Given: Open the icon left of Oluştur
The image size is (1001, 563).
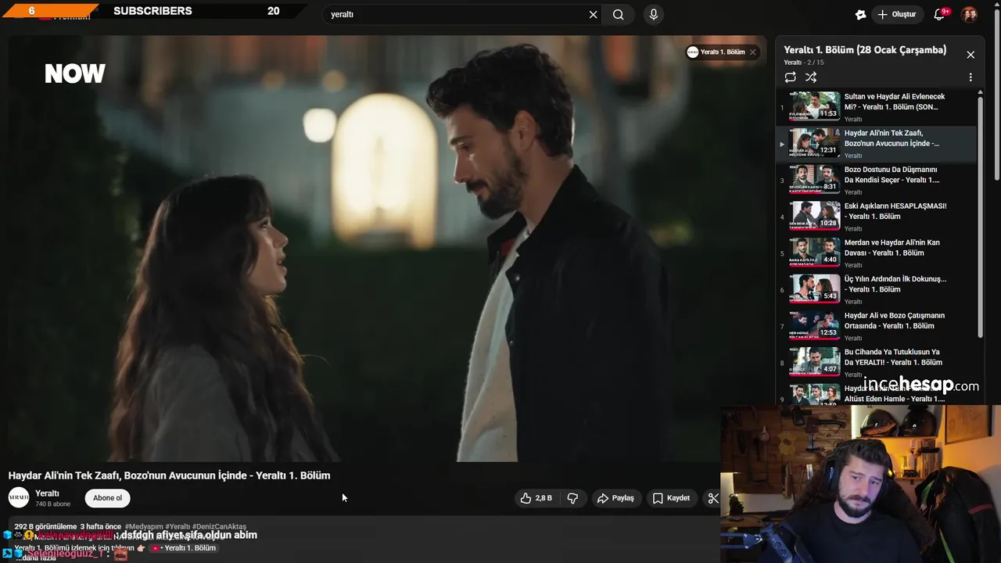Looking at the screenshot, I should [x=861, y=14].
